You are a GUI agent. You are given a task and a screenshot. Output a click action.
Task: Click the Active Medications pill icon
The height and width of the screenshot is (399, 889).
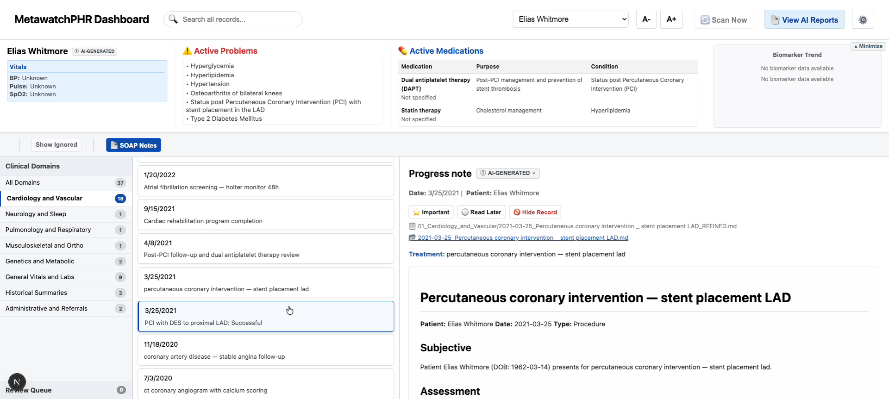point(403,51)
